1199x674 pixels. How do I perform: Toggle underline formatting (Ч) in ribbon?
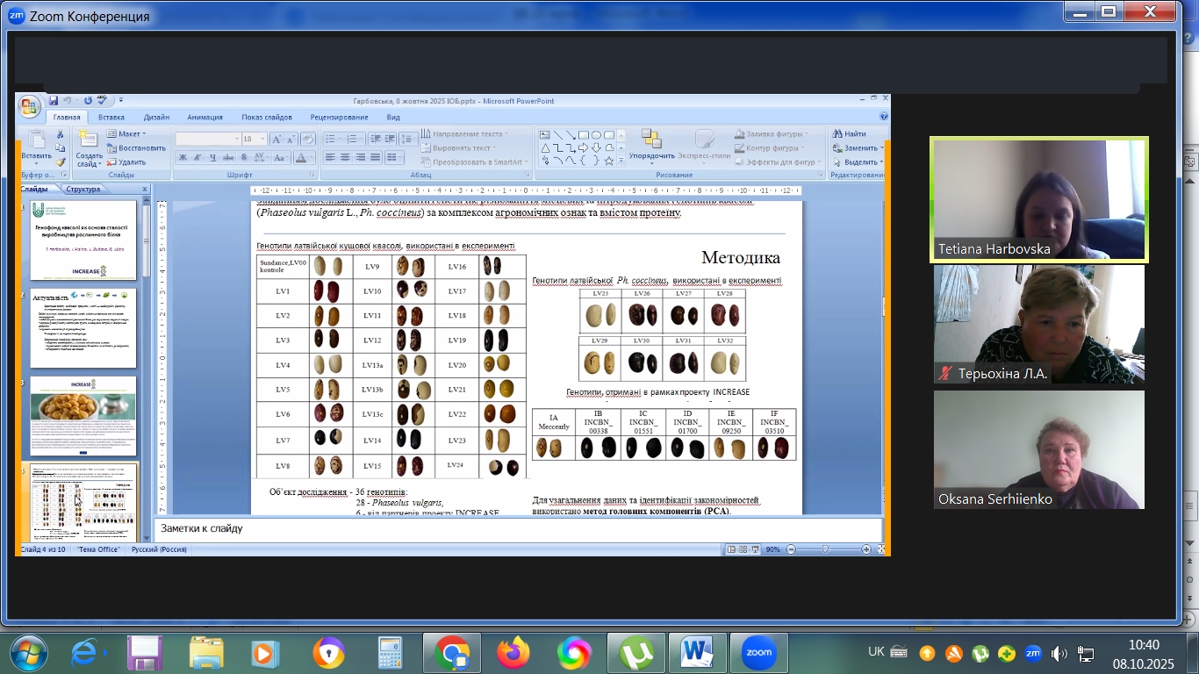(212, 158)
